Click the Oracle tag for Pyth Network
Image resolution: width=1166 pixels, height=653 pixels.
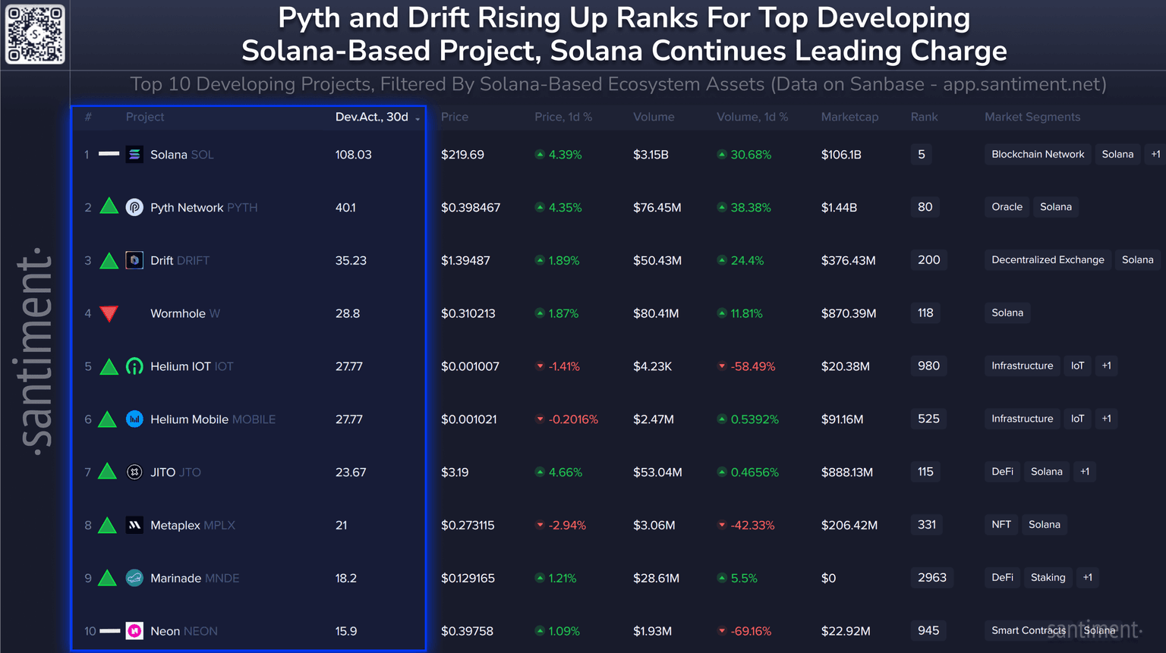tap(1007, 207)
